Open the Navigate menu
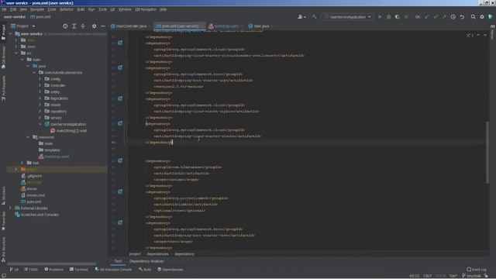 tap(37, 9)
